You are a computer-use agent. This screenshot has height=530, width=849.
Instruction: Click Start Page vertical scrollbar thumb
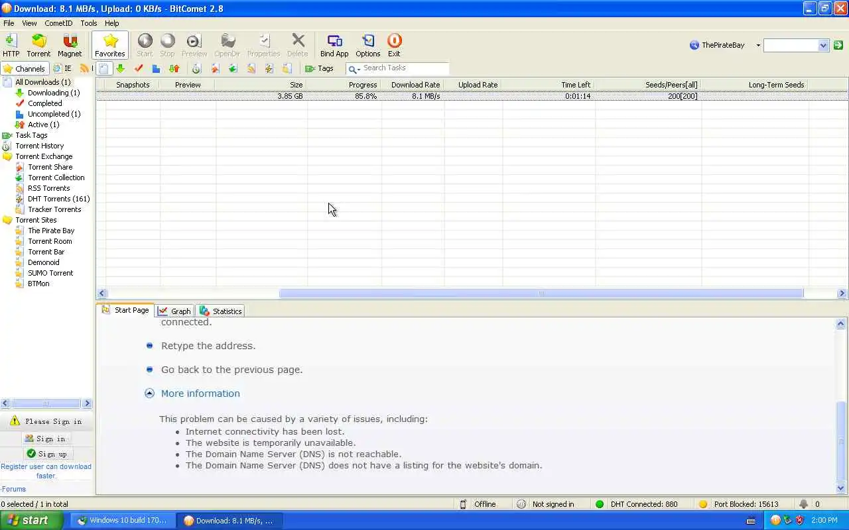click(841, 441)
